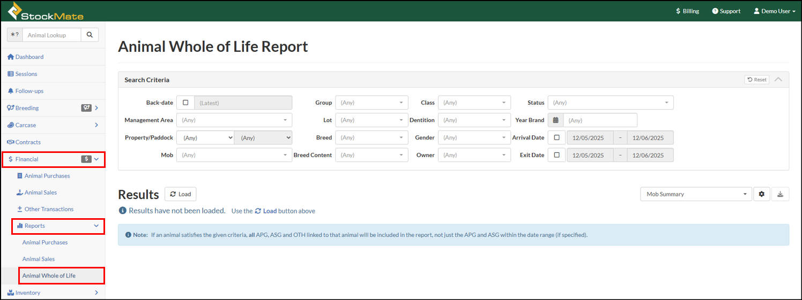The height and width of the screenshot is (300, 802).
Task: Open the Dentition dropdown
Action: click(474, 120)
